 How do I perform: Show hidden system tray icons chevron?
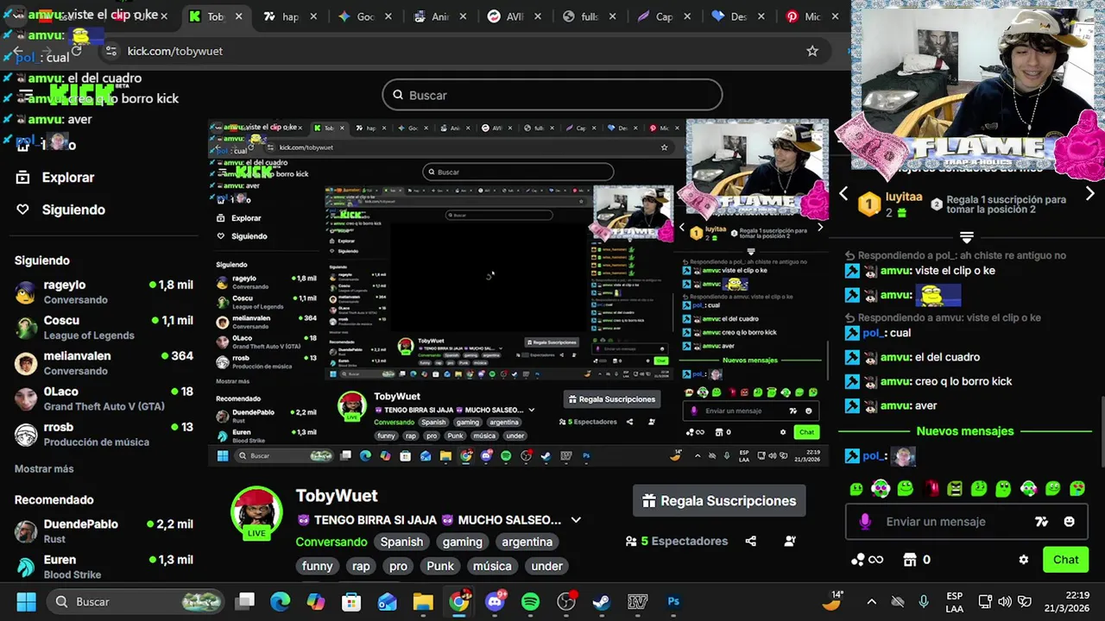871,602
